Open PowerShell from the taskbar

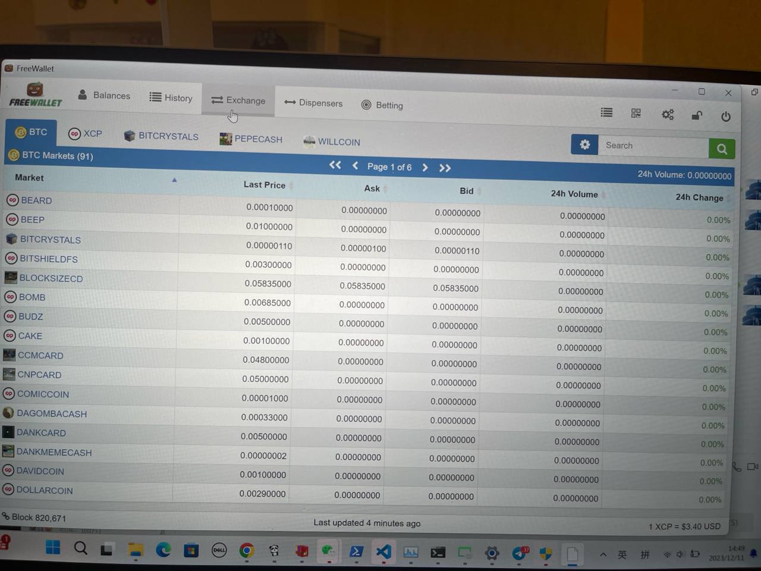(x=356, y=552)
